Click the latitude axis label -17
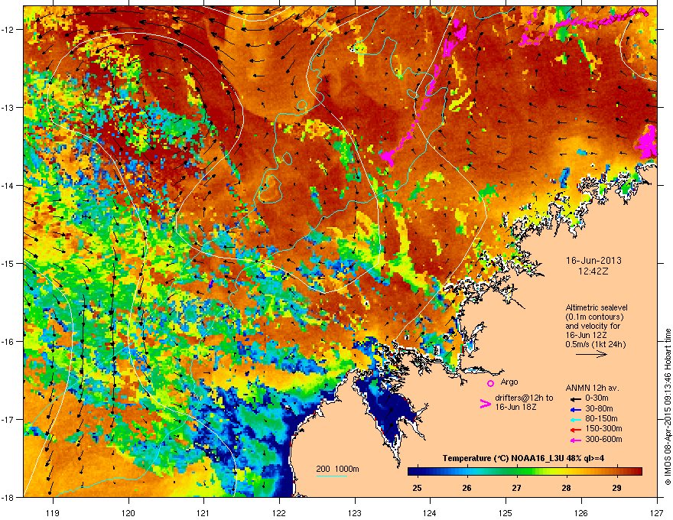The height and width of the screenshot is (520, 673). [x=8, y=420]
